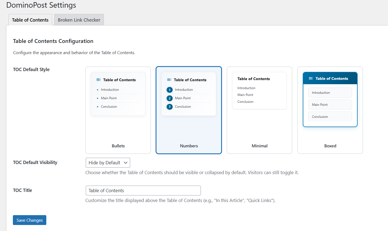Click number 1 circle badge in Numbers preview

point(170,90)
